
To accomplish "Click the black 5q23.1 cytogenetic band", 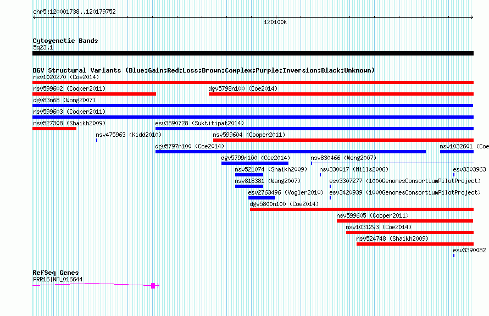I will click(x=253, y=53).
